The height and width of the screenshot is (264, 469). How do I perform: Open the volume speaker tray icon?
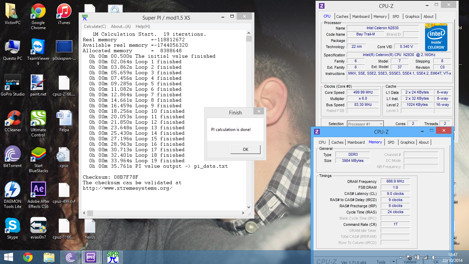[434, 257]
